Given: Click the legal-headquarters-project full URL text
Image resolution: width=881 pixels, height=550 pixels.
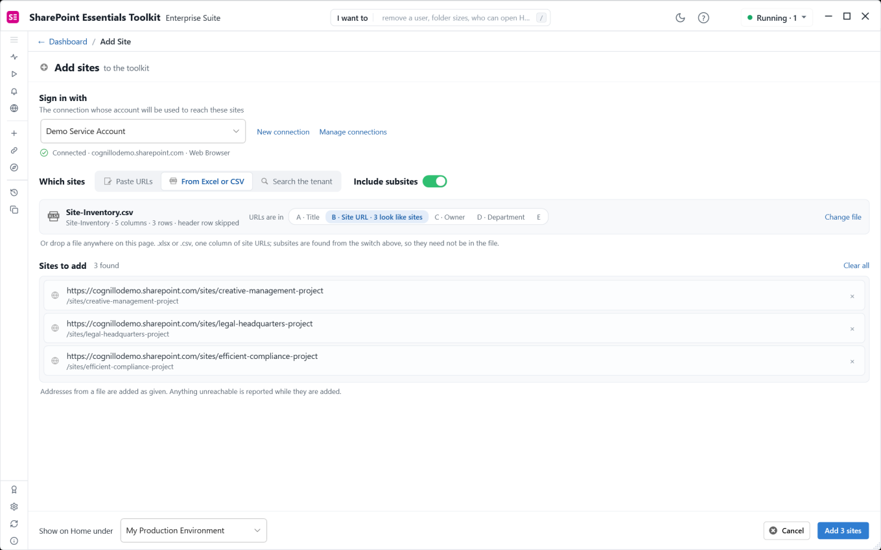Looking at the screenshot, I should (x=190, y=323).
